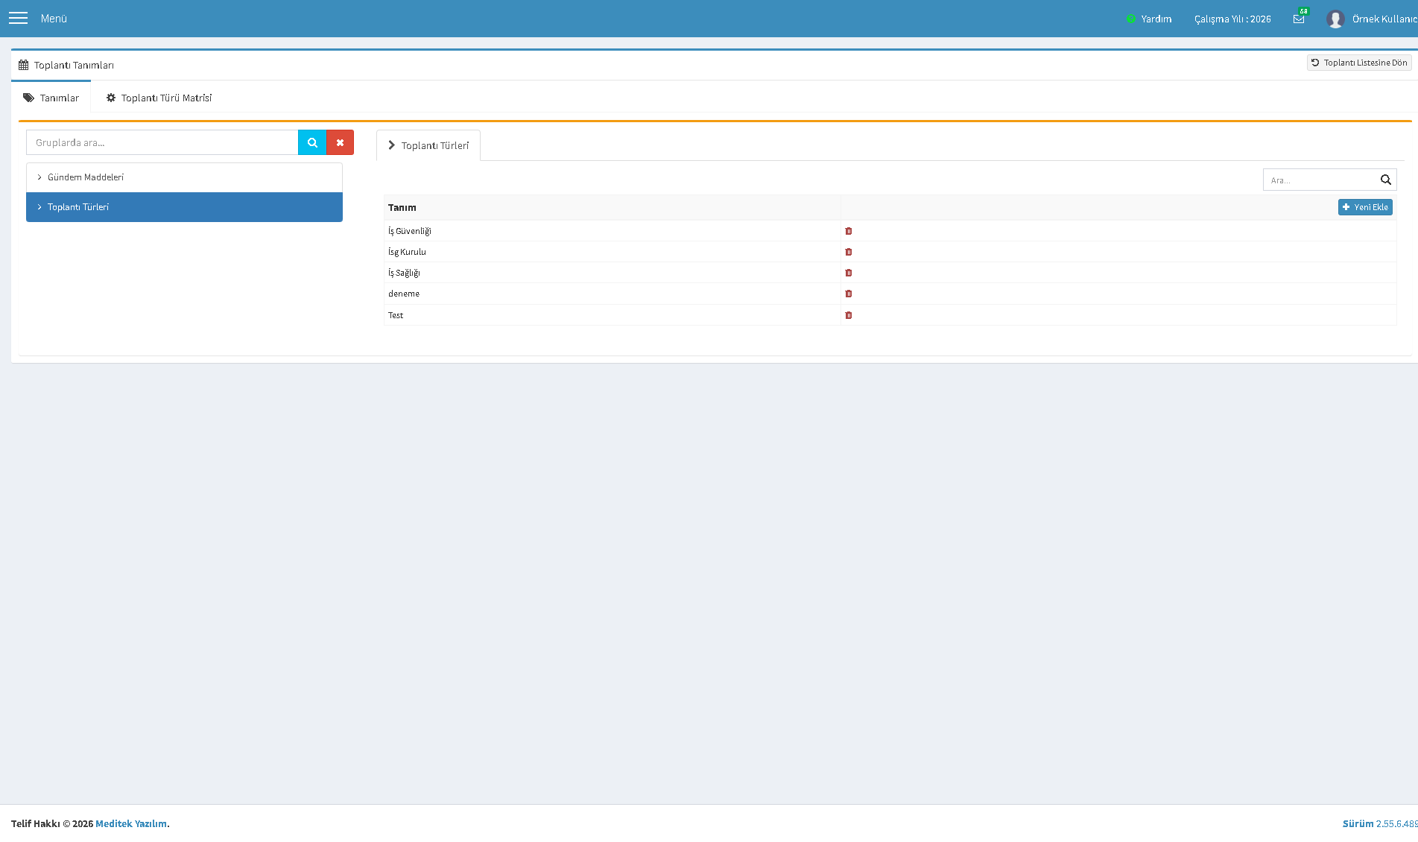
Task: Expand the Gündem Maddeleri group chevron
Action: tap(39, 177)
